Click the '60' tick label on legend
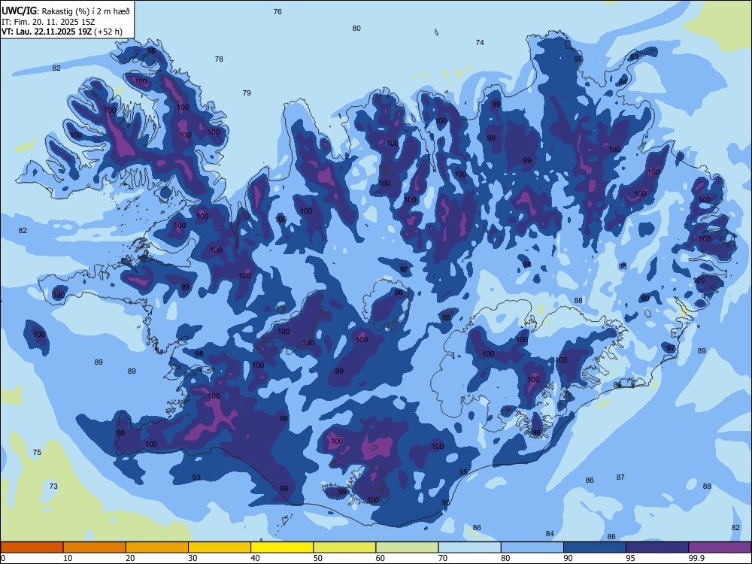This screenshot has width=752, height=564. (381, 558)
